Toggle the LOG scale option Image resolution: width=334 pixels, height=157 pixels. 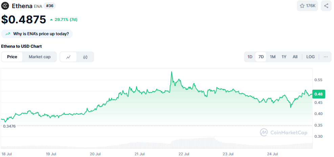point(310,57)
